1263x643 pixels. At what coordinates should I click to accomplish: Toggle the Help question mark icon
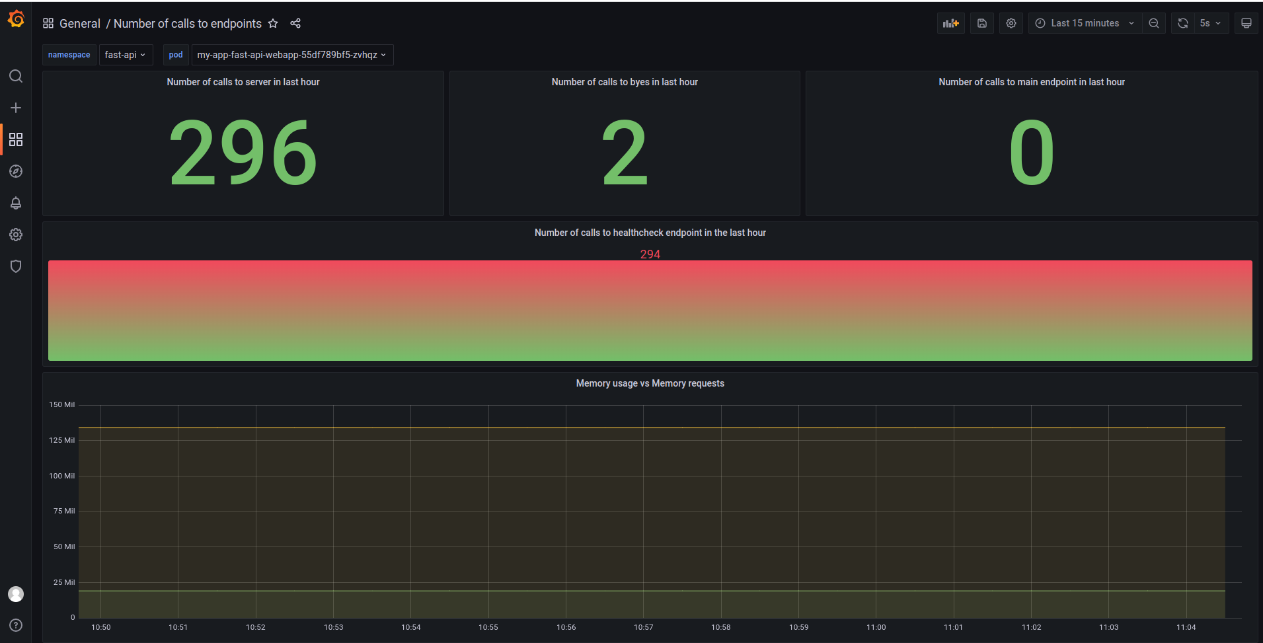(16, 625)
